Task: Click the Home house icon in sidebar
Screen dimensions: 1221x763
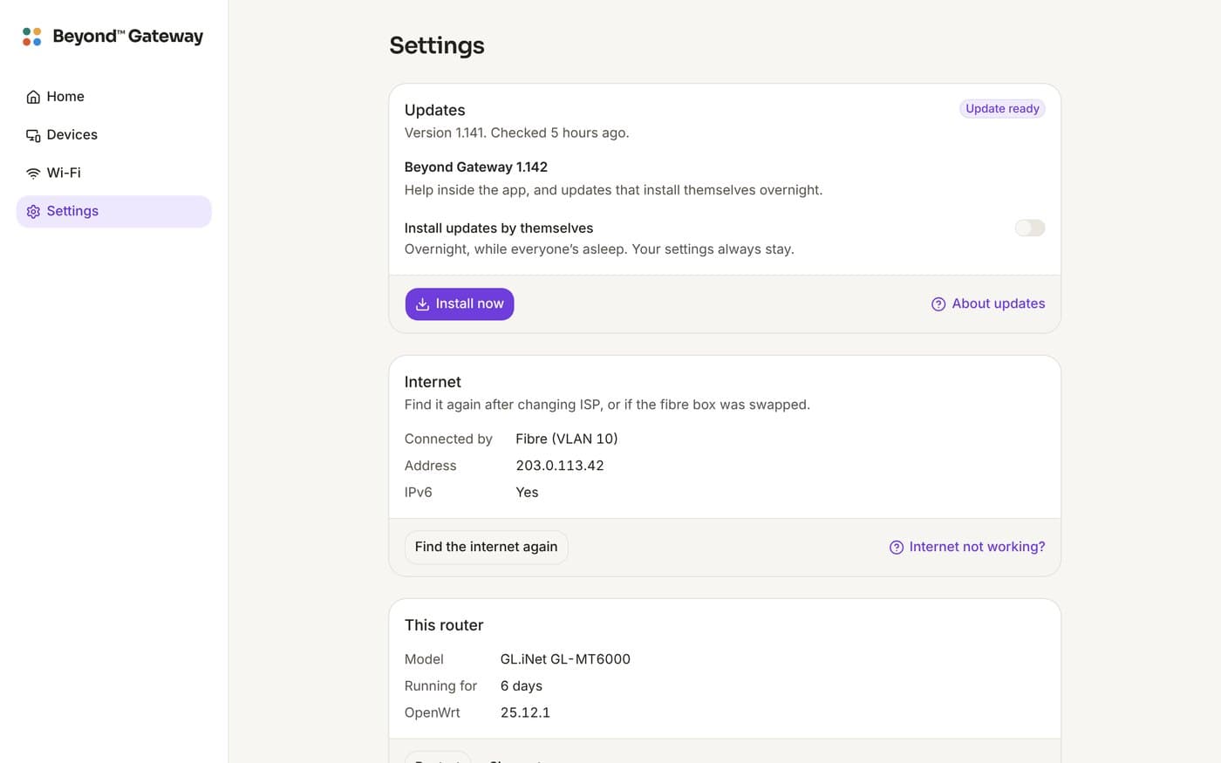Action: coord(33,97)
